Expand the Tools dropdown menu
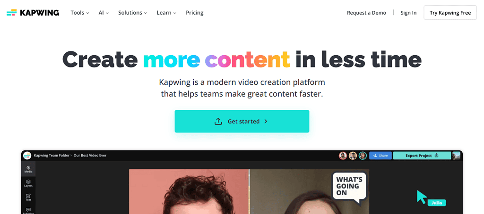Viewport: 484px width, 214px height. tap(79, 13)
